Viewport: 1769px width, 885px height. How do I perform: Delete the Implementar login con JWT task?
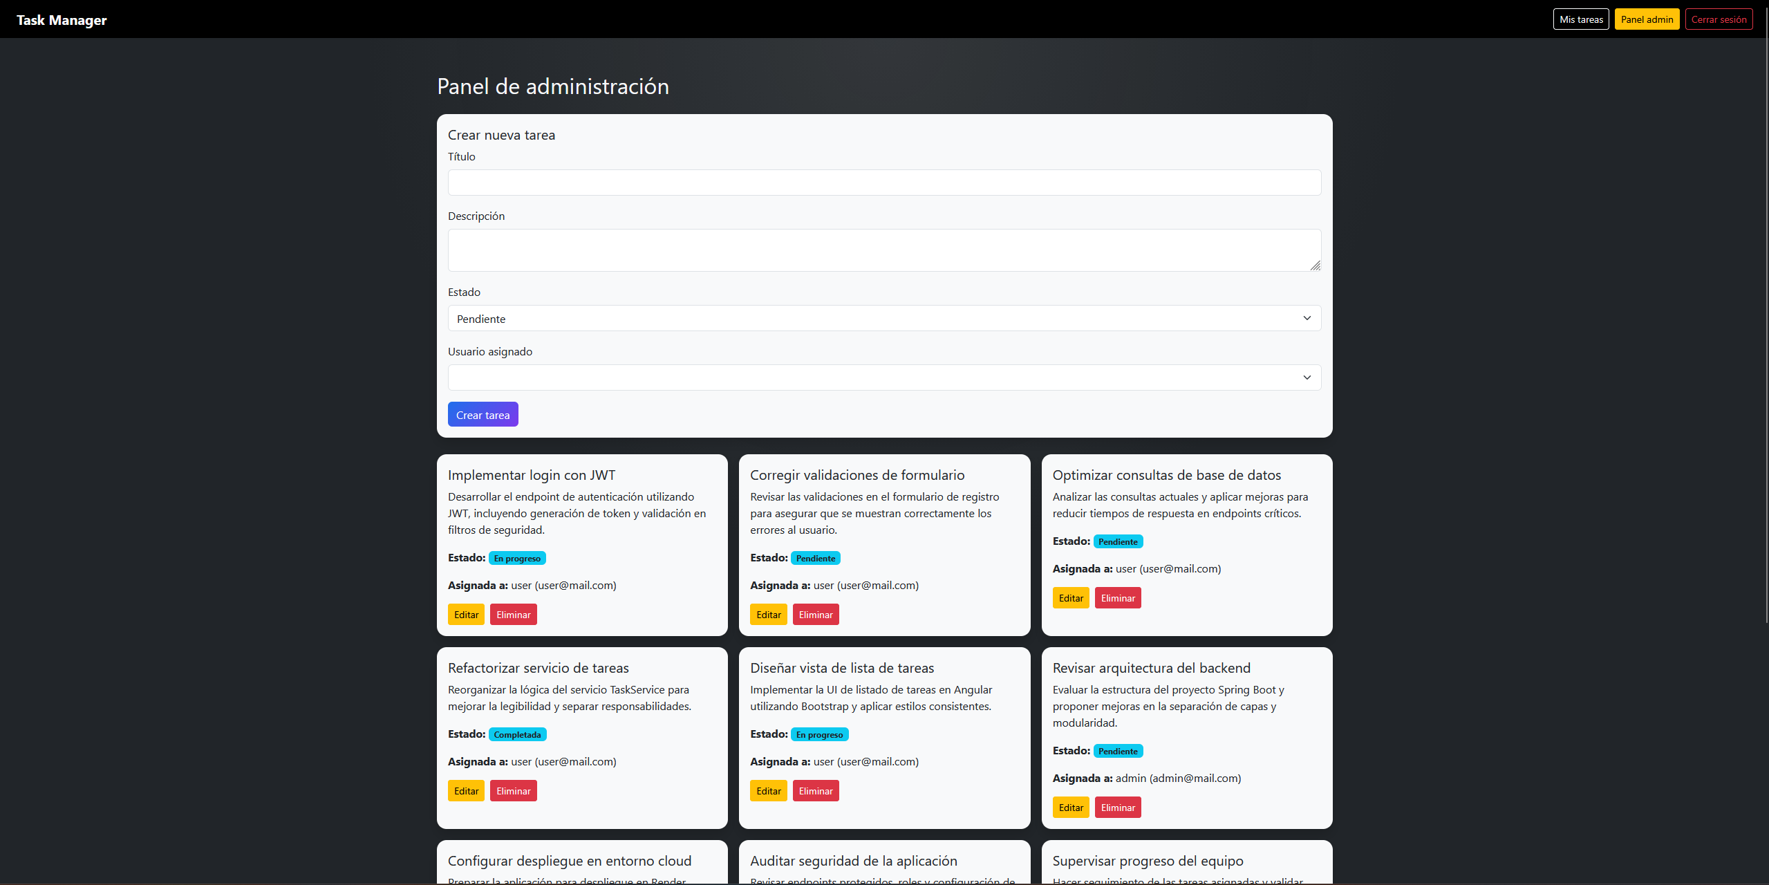click(x=514, y=615)
